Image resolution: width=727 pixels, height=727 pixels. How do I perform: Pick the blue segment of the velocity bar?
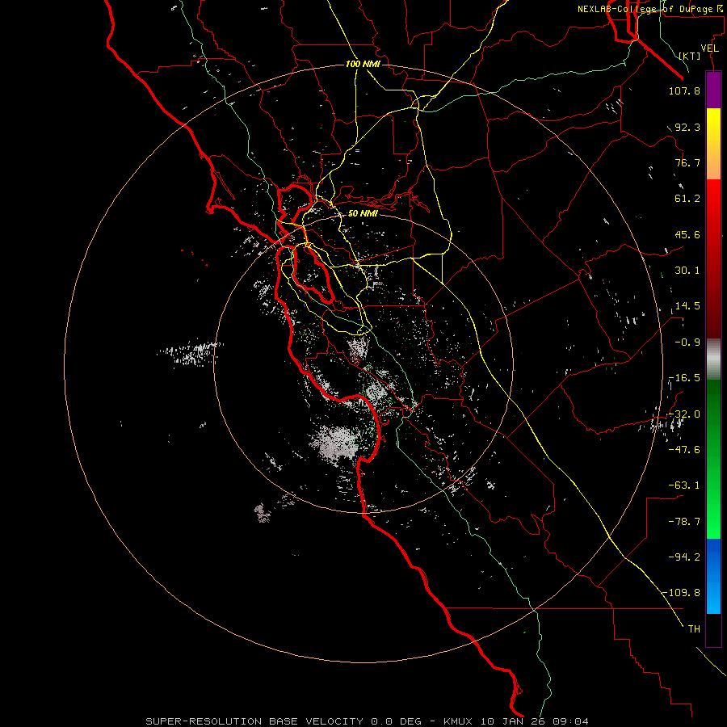[x=713, y=576]
